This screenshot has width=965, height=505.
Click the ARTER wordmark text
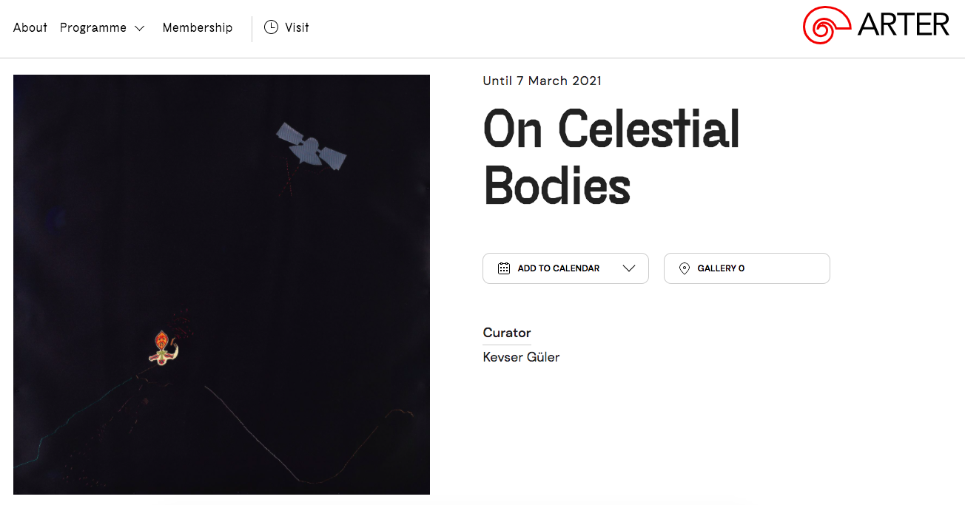(x=904, y=25)
